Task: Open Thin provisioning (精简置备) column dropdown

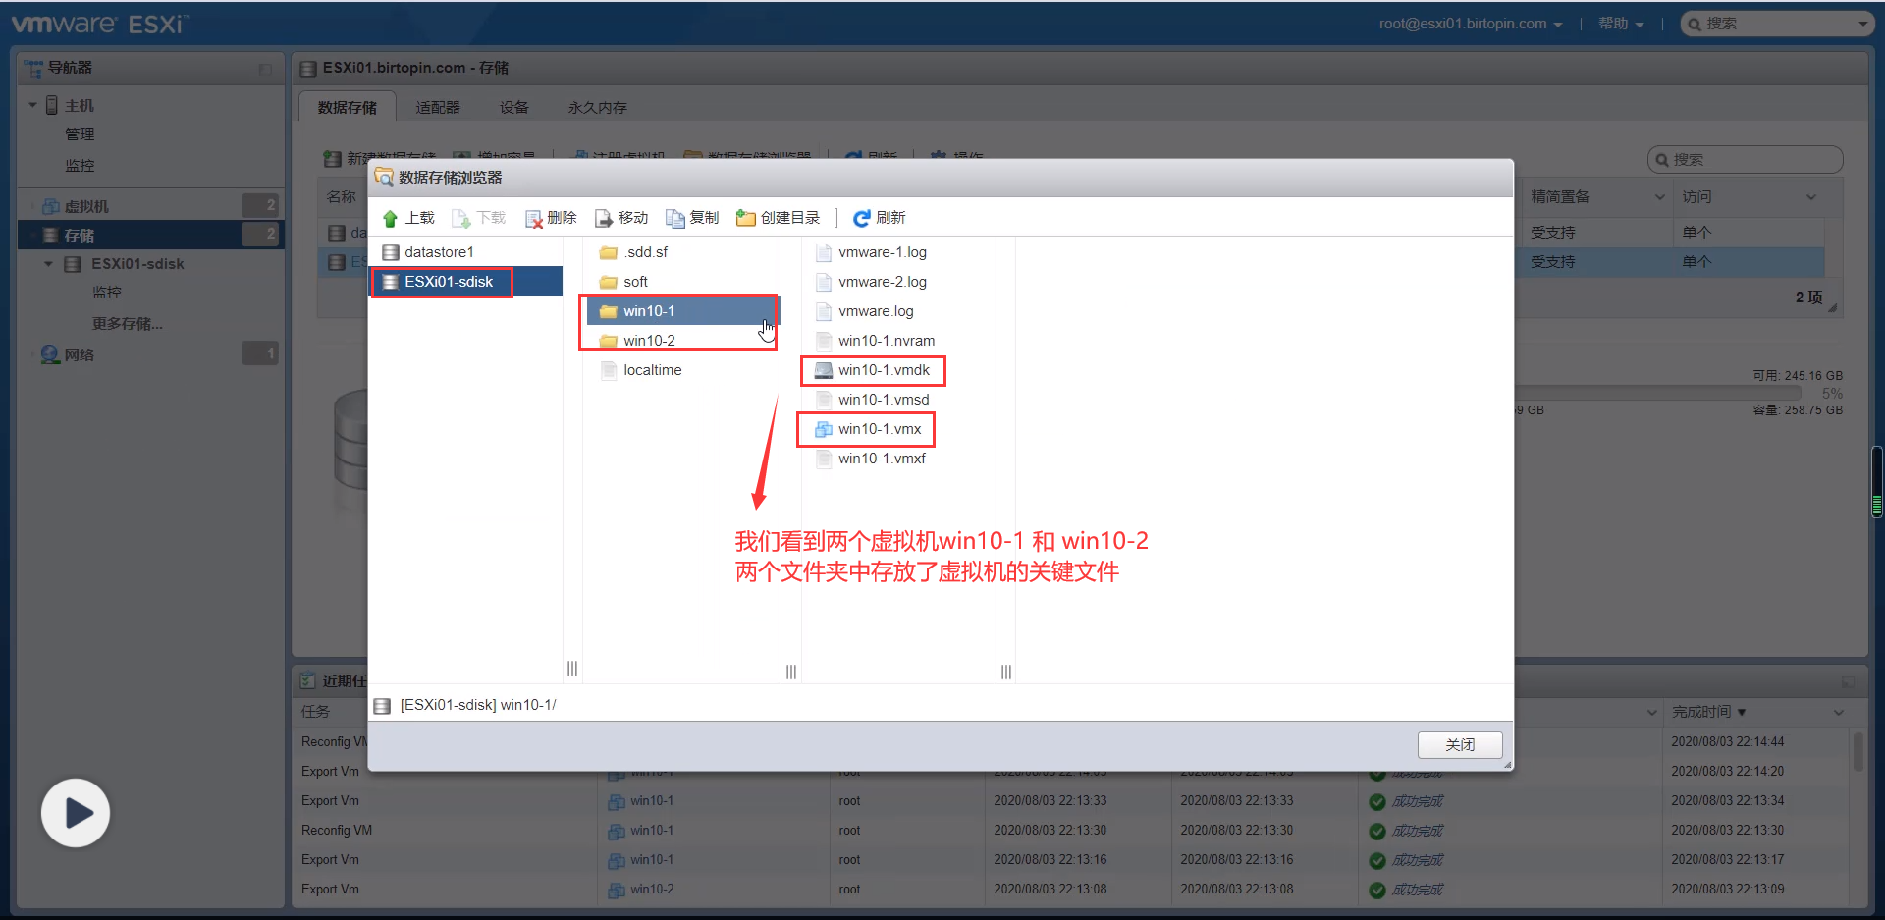Action: (x=1660, y=197)
